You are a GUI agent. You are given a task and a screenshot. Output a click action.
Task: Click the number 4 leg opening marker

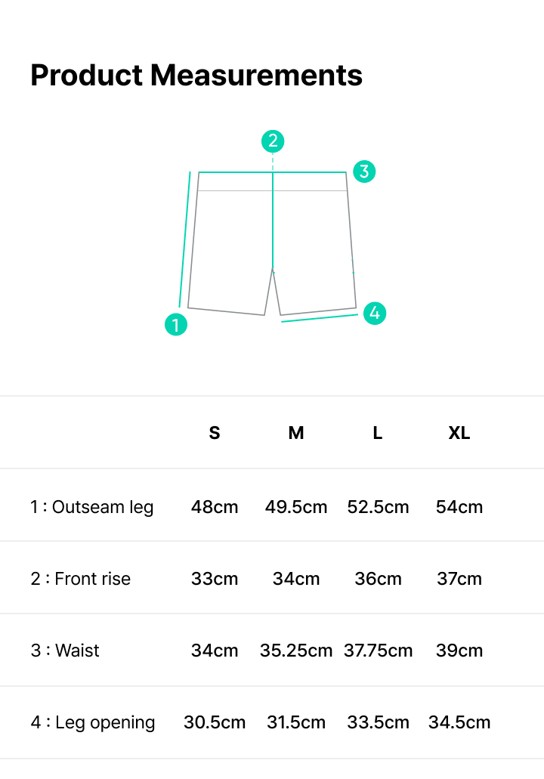[x=375, y=313]
